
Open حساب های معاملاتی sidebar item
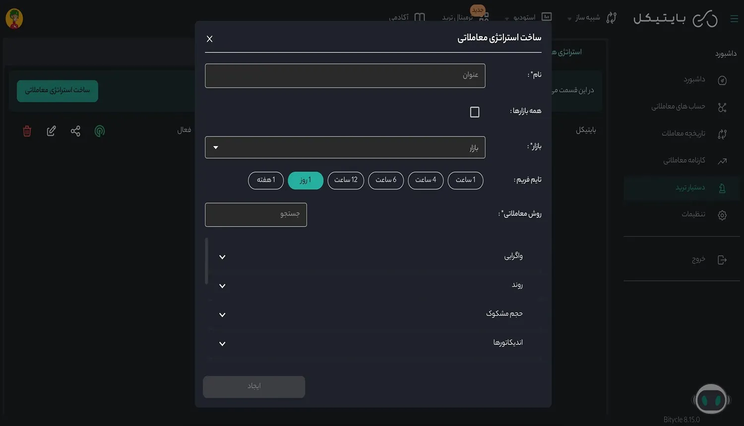[x=678, y=106]
